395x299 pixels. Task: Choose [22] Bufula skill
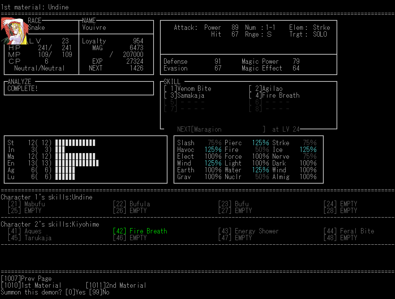click(132, 204)
